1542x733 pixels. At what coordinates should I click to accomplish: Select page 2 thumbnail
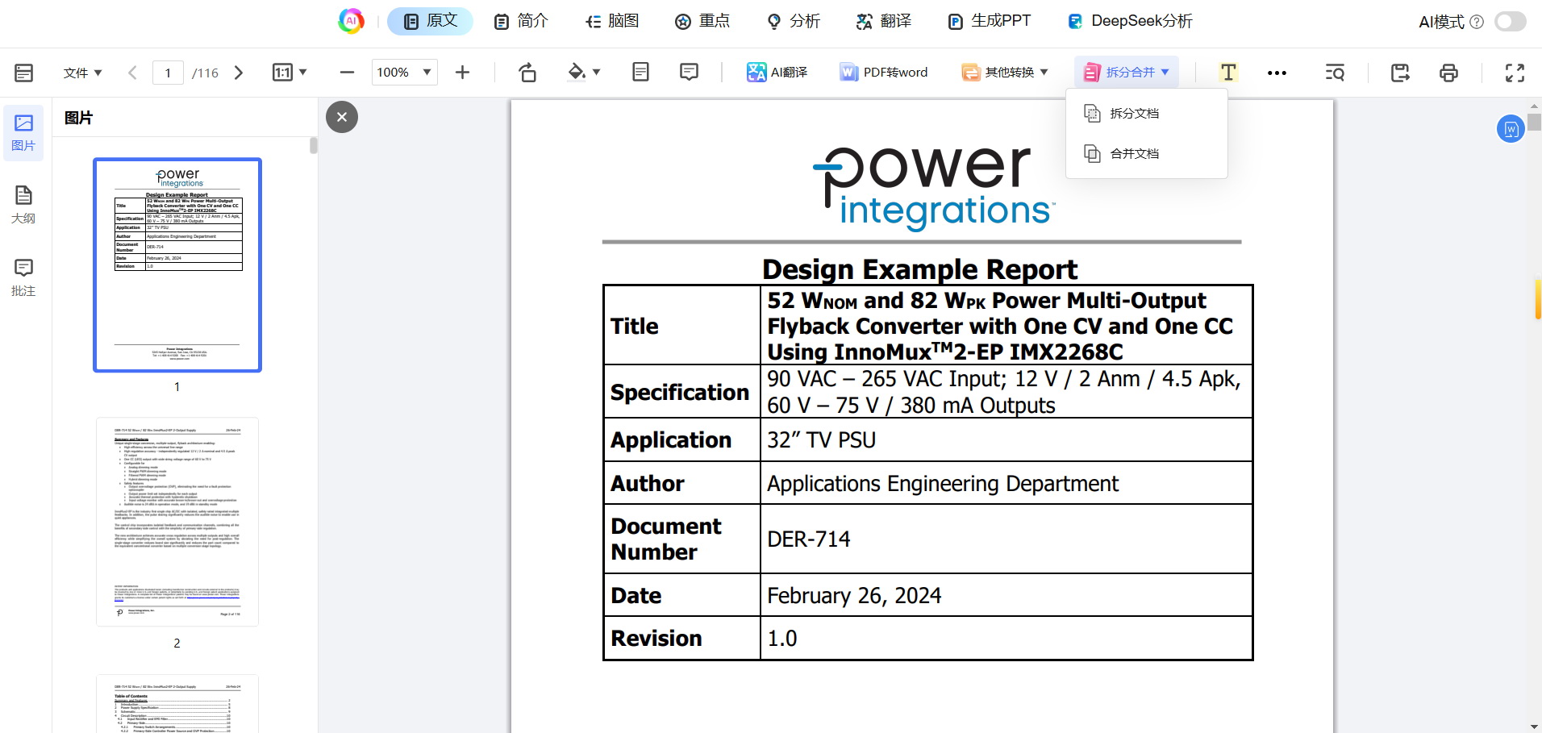pyautogui.click(x=177, y=522)
